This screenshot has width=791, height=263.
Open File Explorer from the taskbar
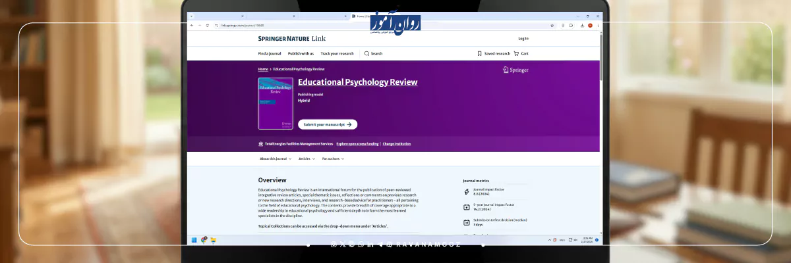[213, 239]
